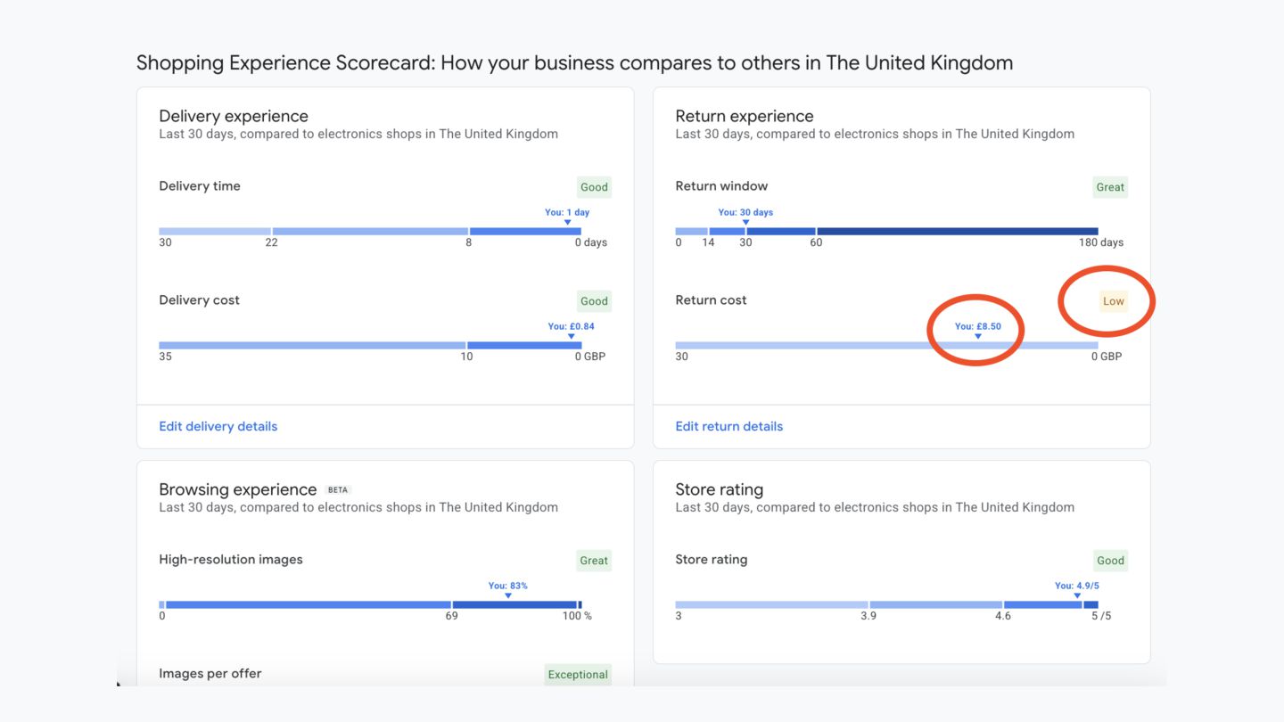Click the Delivery experience card heading
This screenshot has width=1284, height=722.
234,116
